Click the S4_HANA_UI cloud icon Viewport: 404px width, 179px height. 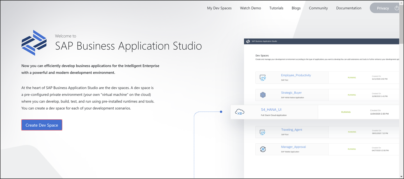tap(240, 112)
